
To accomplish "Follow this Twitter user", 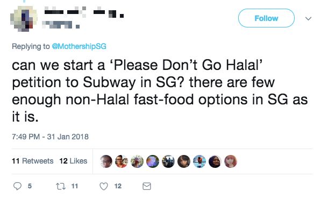I will pyautogui.click(x=266, y=18).
